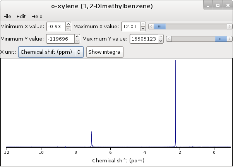The width and height of the screenshot is (233, 167).
Task: Click the 'Maximum X value:' label
Action: coord(96,27)
